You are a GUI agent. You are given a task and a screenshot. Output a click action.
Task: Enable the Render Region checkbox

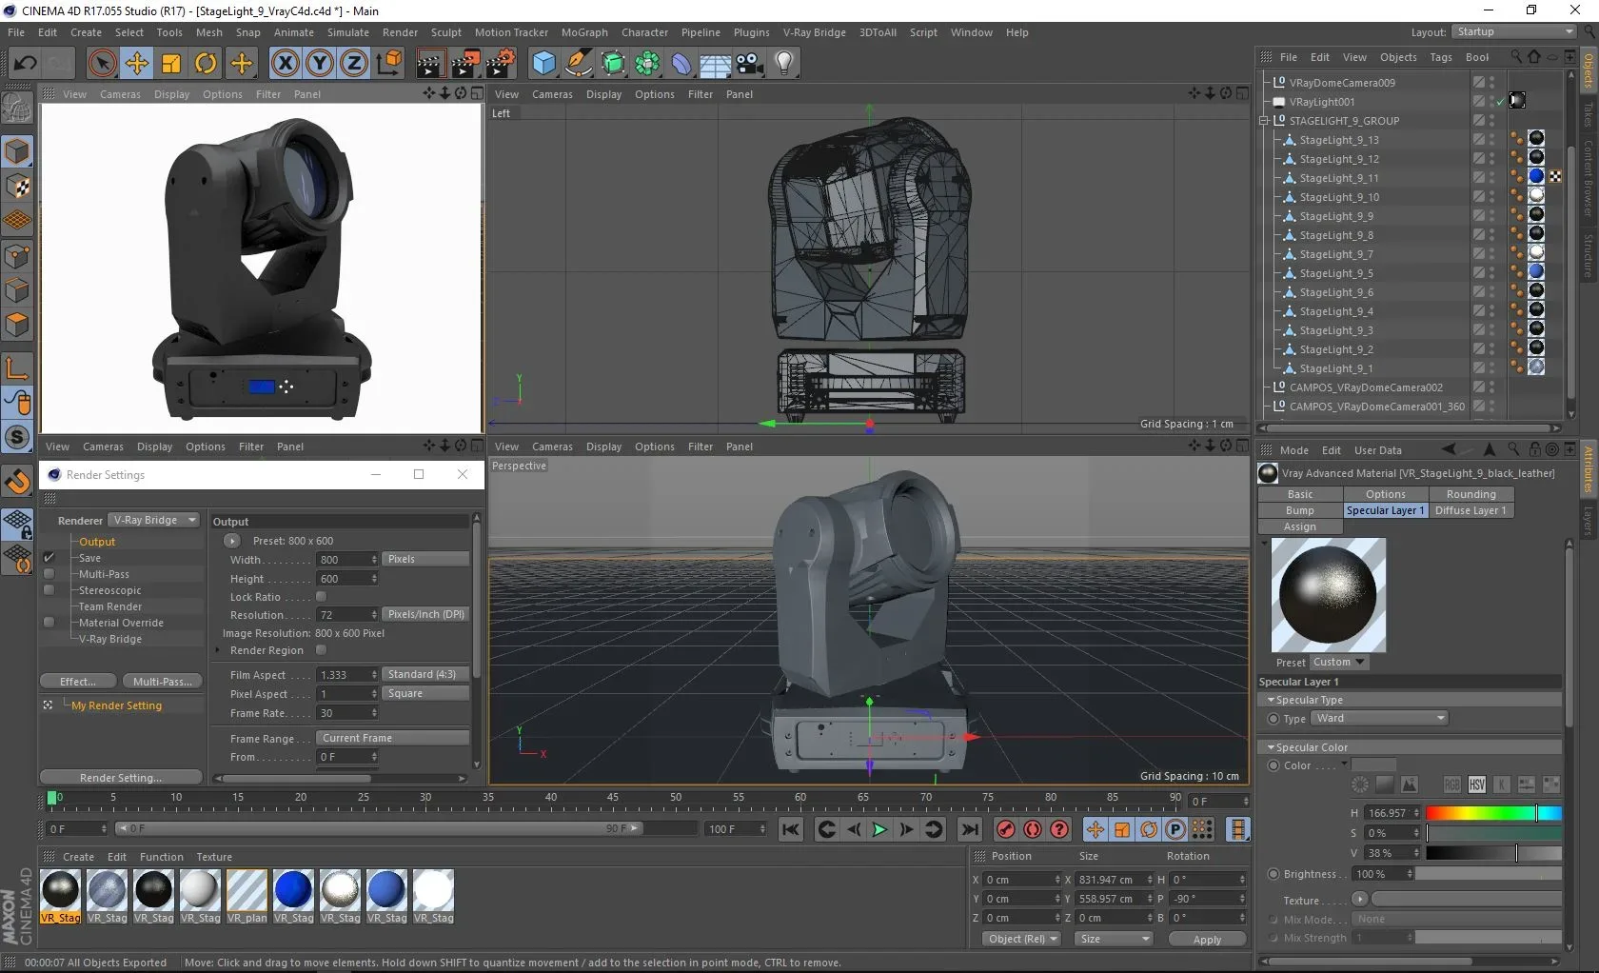321,649
